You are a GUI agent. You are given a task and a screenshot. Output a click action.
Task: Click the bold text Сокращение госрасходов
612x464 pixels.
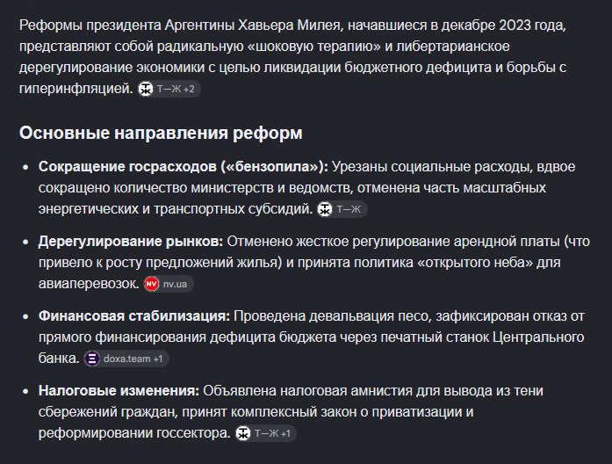pyautogui.click(x=127, y=167)
